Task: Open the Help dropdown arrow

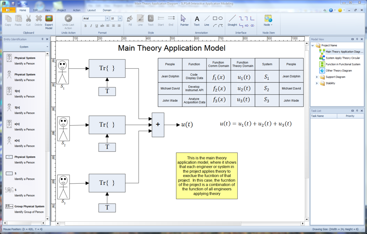Action: pyautogui.click(x=335, y=10)
